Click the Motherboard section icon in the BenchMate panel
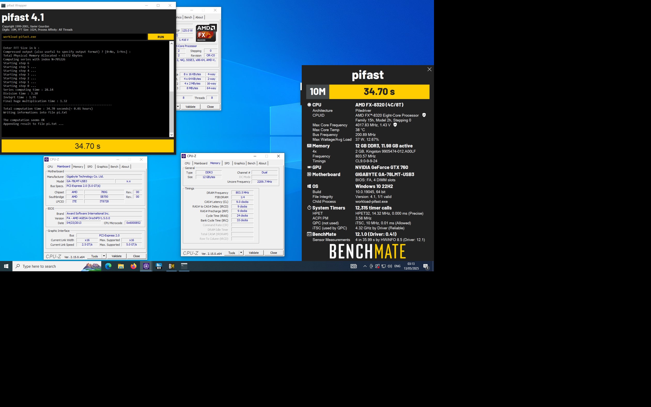This screenshot has width=651, height=407. point(309,174)
